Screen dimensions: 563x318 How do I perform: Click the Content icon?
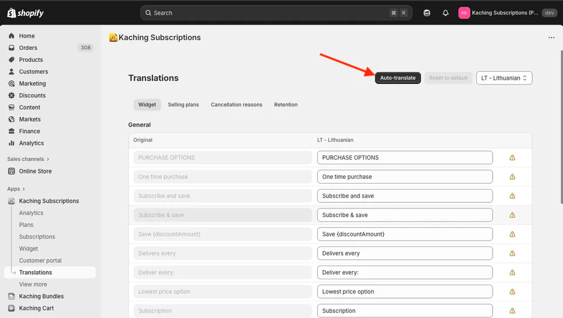click(12, 107)
